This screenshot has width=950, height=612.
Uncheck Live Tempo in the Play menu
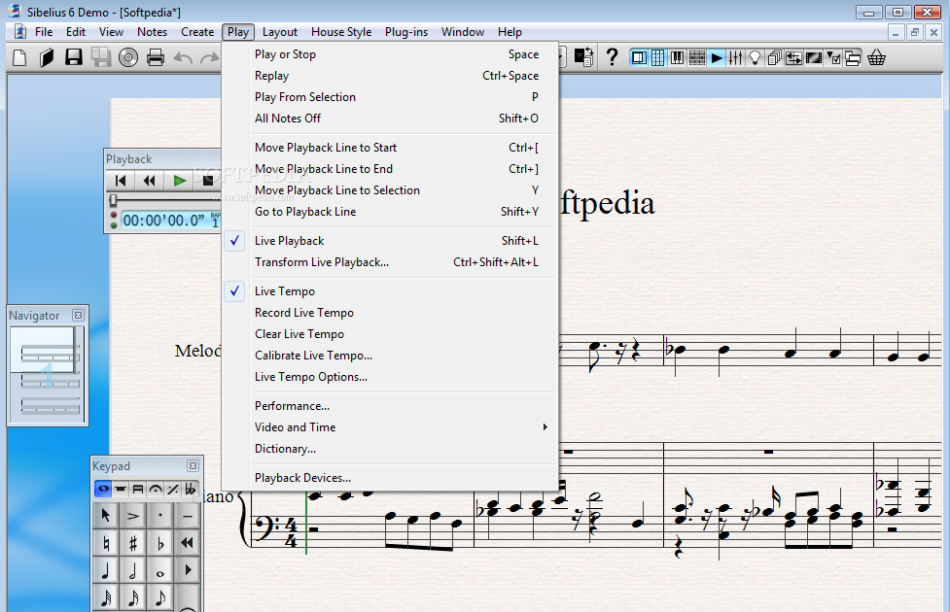pyautogui.click(x=390, y=291)
